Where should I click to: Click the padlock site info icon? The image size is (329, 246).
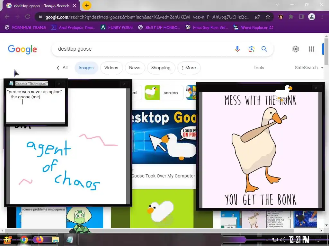(40, 17)
